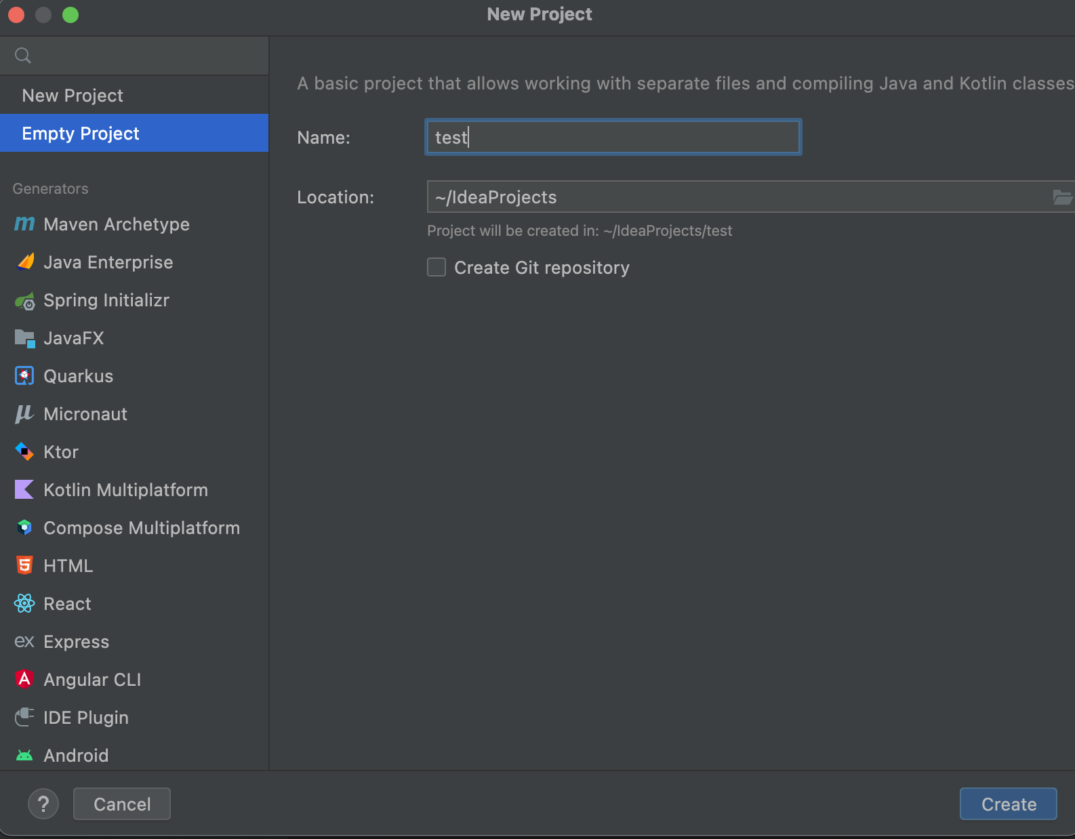Click the React atom icon
The image size is (1075, 839).
tap(24, 603)
